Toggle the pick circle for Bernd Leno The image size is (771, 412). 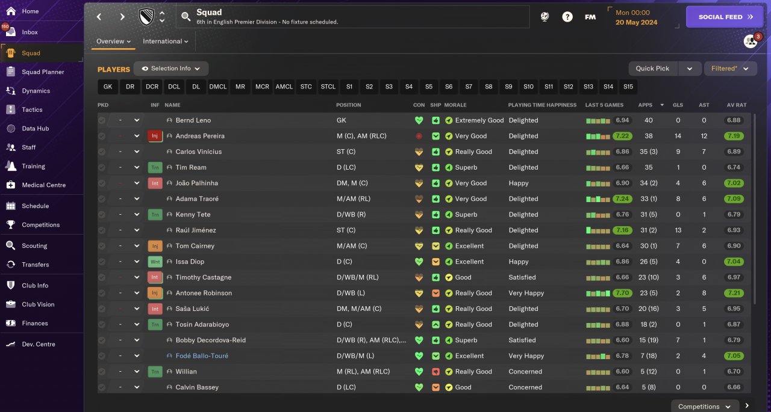102,120
